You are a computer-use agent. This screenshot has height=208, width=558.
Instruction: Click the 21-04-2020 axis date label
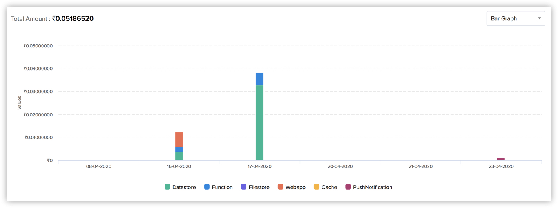click(420, 166)
